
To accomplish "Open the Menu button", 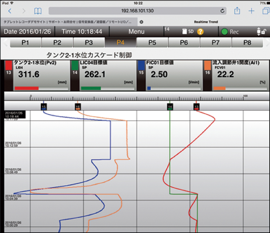I will tap(136, 32).
